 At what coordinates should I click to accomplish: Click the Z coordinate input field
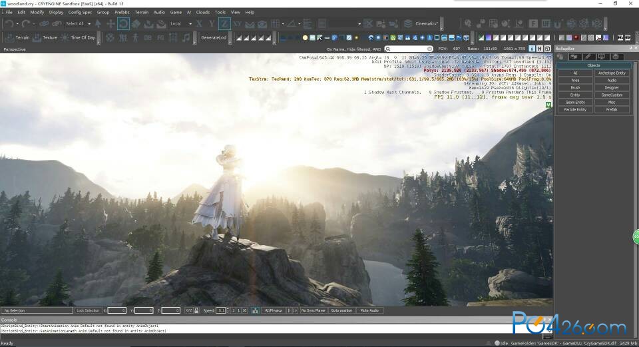[171, 311]
